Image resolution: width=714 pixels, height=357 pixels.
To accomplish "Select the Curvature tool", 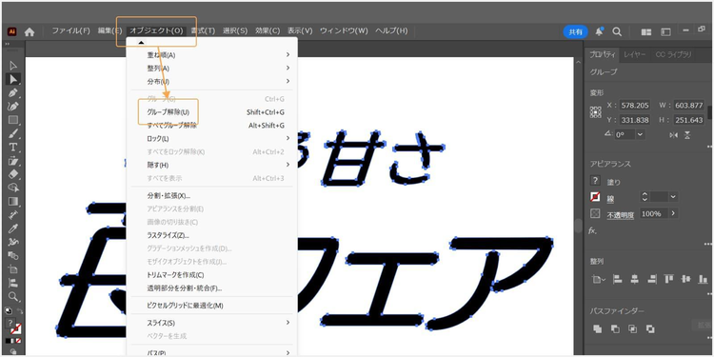I will pyautogui.click(x=13, y=107).
